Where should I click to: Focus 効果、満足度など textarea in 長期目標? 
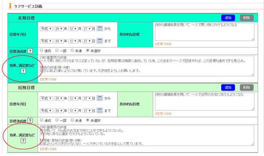pos(147,66)
